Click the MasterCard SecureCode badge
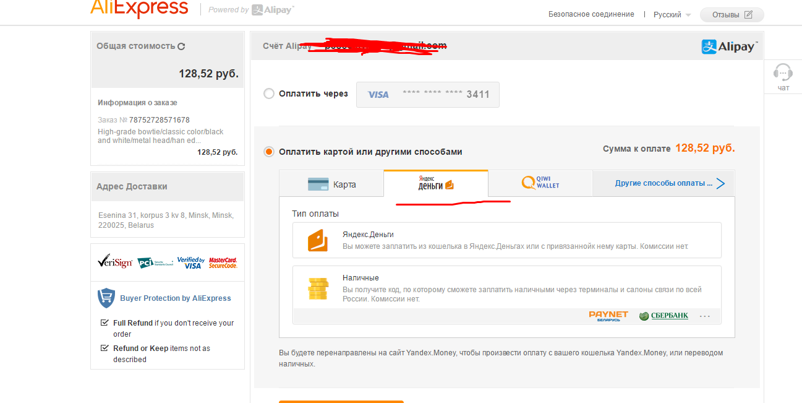 click(x=223, y=262)
